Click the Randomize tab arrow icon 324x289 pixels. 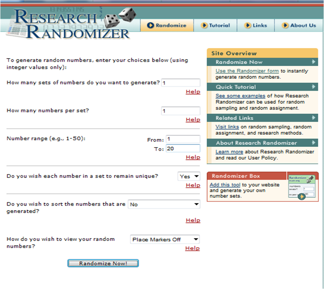[x=150, y=25]
